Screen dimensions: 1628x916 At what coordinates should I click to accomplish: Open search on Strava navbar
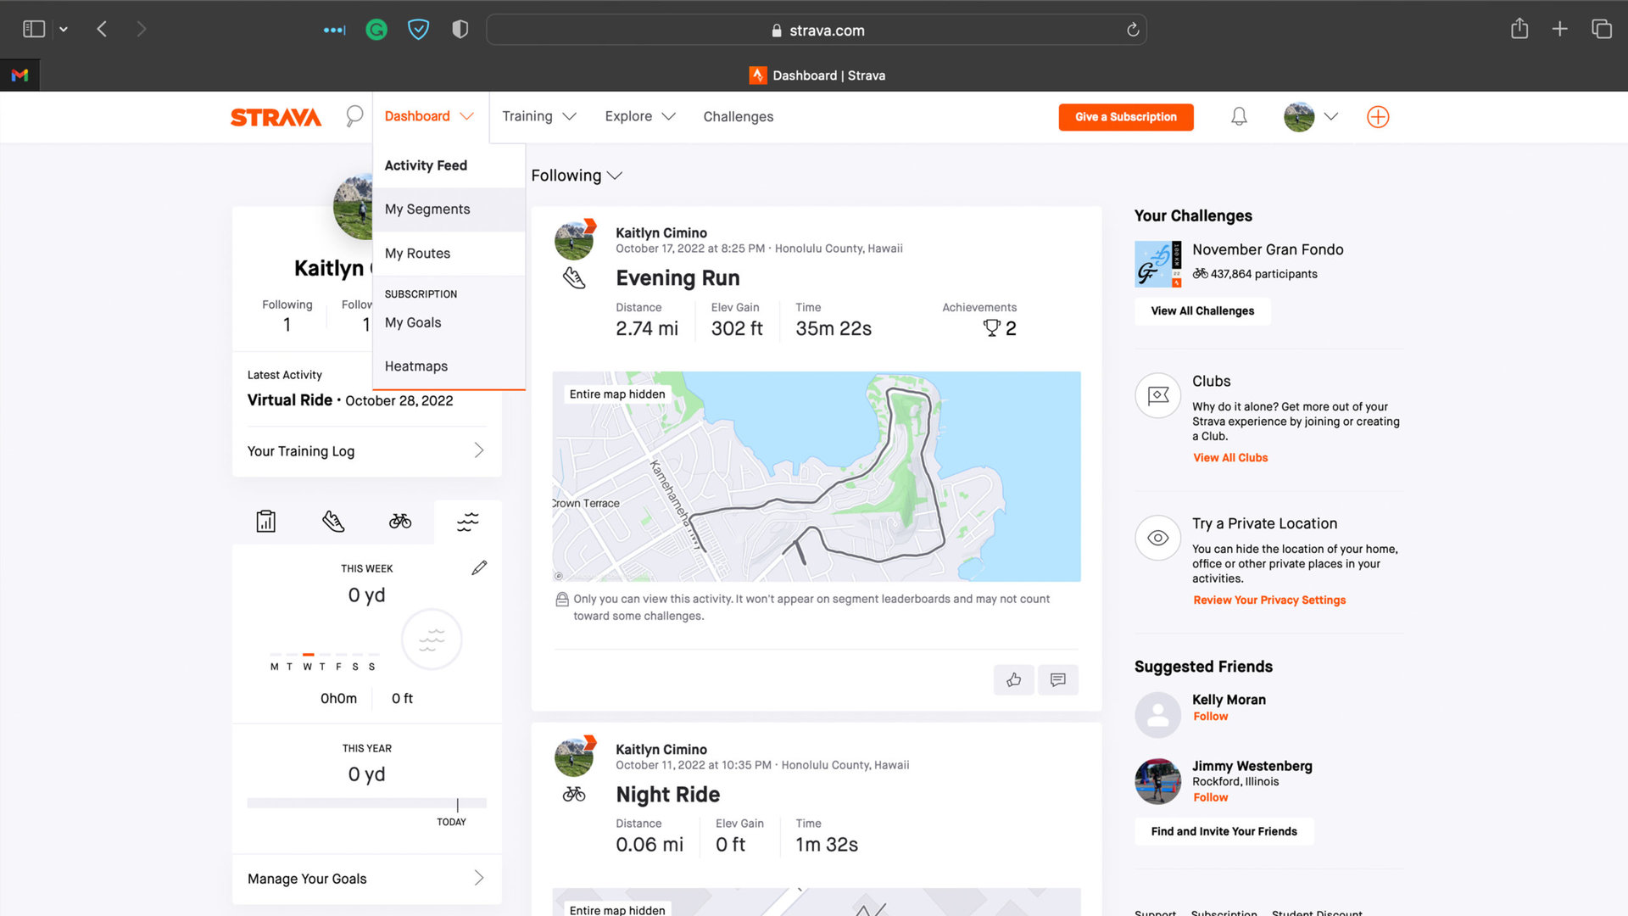(354, 116)
